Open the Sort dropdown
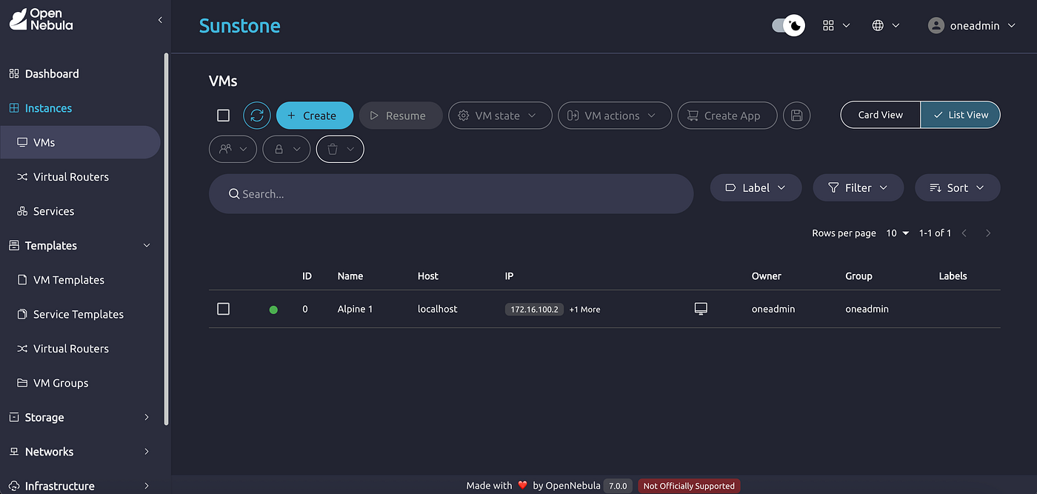 (x=958, y=187)
